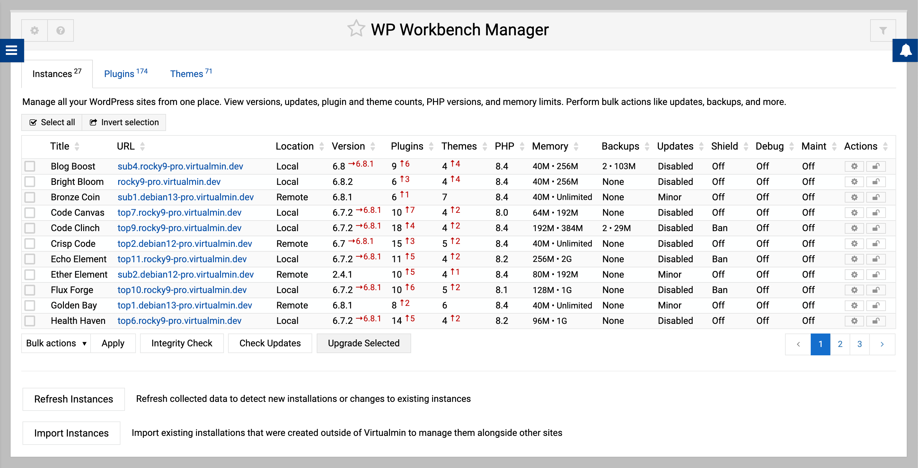
Task: Click the lock icon for Ether Element
Action: pyautogui.click(x=876, y=274)
